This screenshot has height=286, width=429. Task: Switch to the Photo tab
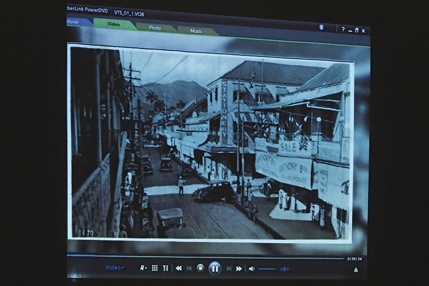pos(155,27)
